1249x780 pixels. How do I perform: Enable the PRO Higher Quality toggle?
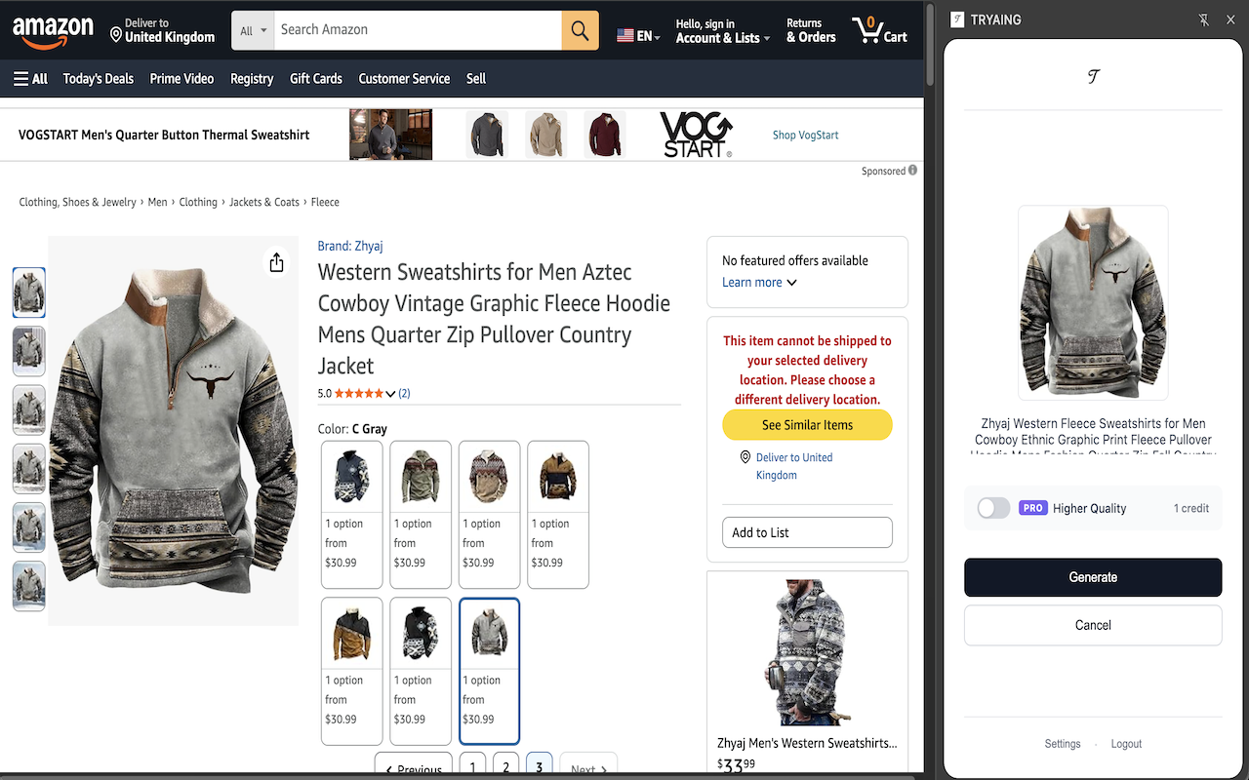[993, 507]
